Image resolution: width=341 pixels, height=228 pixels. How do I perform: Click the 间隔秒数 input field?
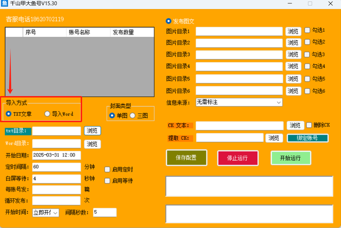point(105,212)
